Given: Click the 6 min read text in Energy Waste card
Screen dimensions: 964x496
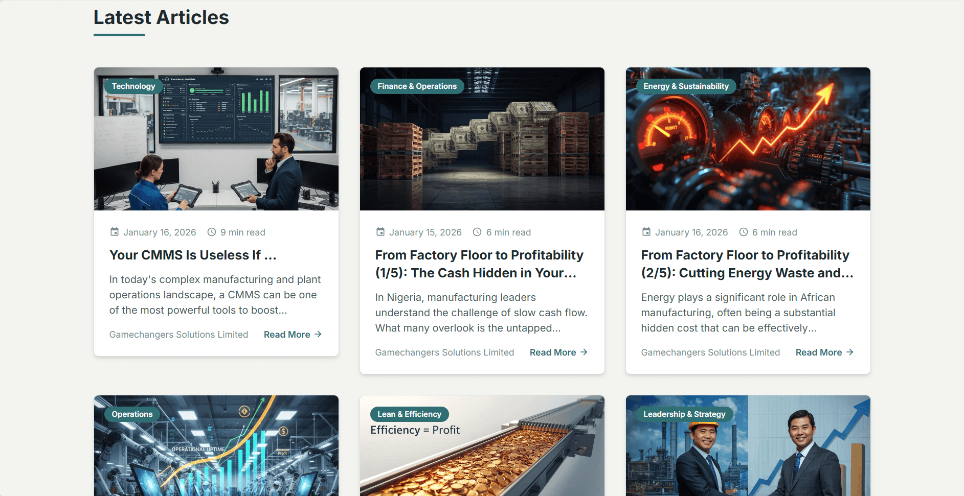Looking at the screenshot, I should click(x=775, y=232).
